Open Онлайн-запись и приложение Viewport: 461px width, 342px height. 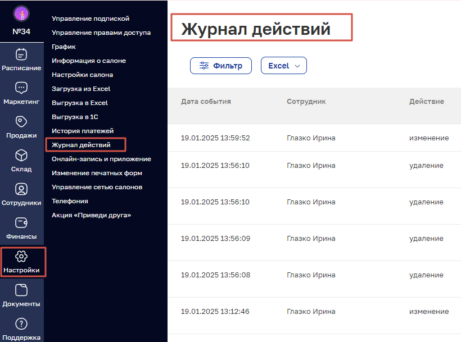click(x=101, y=159)
